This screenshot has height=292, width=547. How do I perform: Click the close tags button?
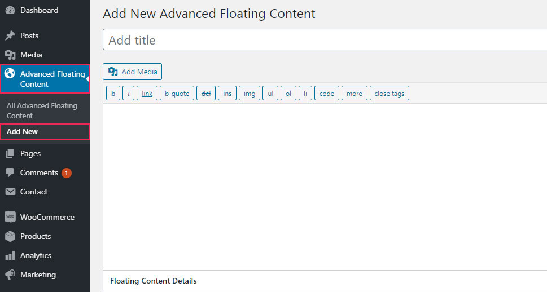tap(390, 94)
